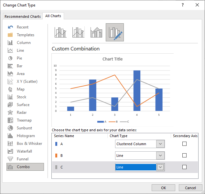Image resolution: width=205 pixels, height=194 pixels.
Task: Switch to the All Charts tab
Action: click(x=53, y=16)
